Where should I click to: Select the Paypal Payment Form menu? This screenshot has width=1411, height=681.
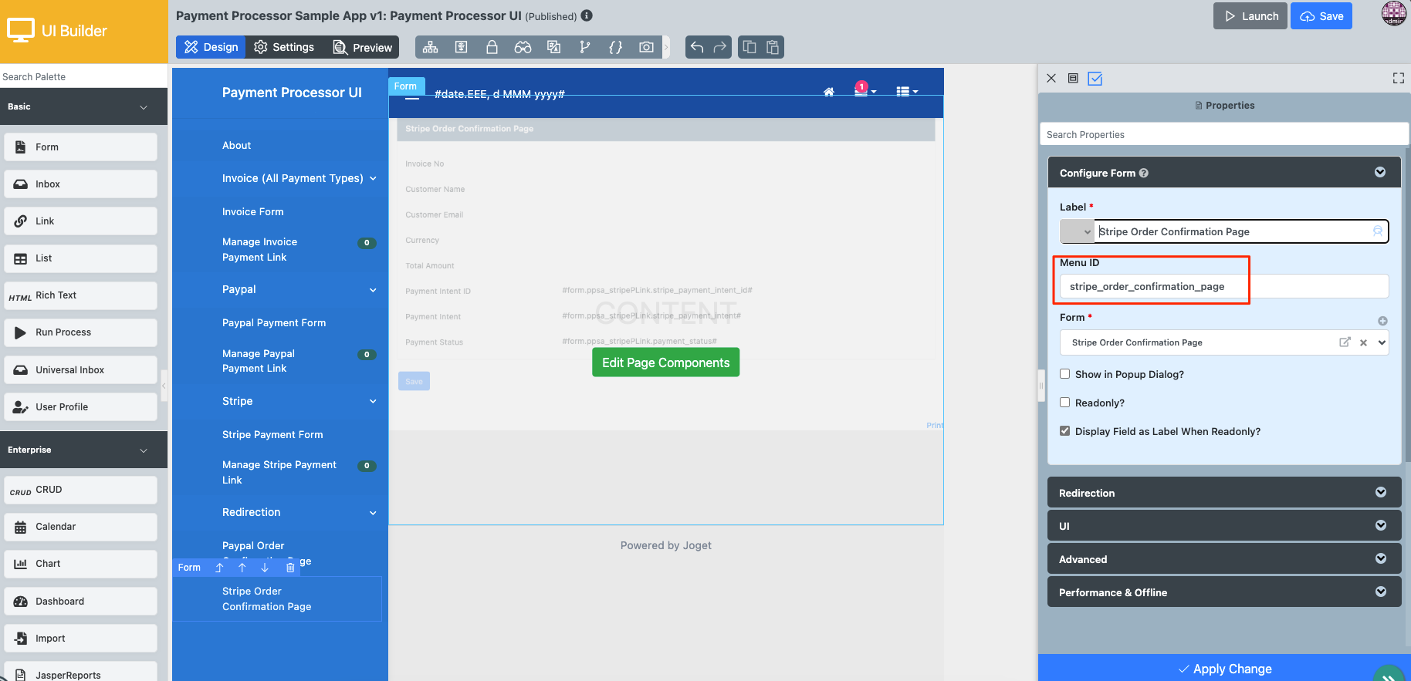click(274, 323)
